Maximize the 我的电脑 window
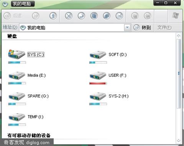Screen dimensions: 184x146 click(166, 3)
